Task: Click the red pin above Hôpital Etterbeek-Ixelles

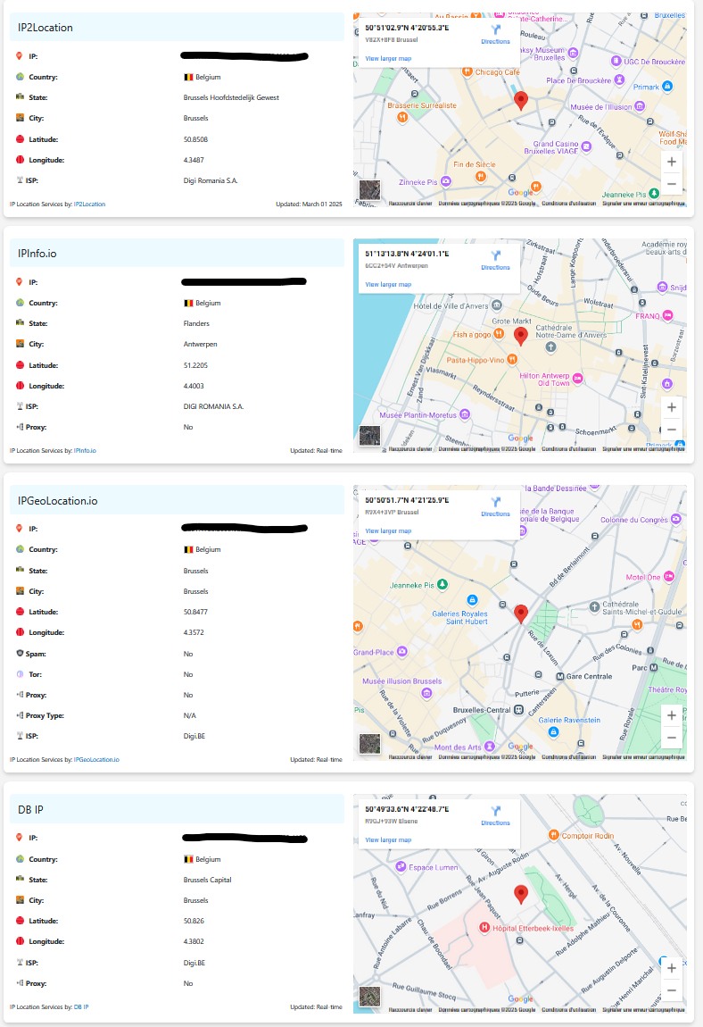Action: 521,895
